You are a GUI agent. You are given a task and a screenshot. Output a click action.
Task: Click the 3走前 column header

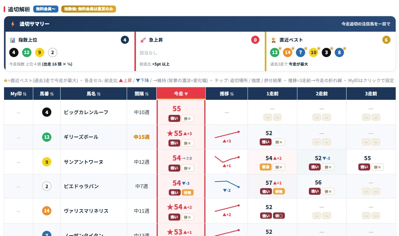371,94
